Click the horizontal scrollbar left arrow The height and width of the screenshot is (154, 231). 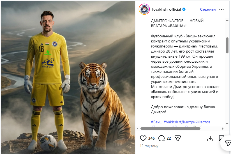tap(138, 129)
